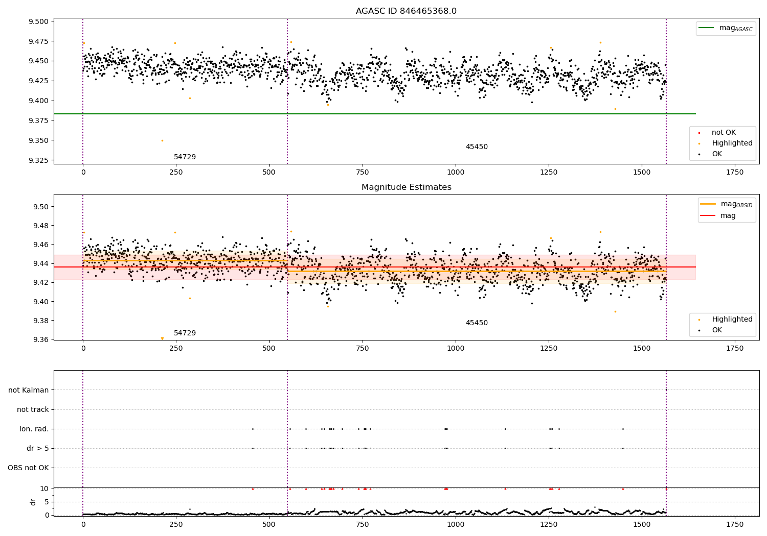
Task: Click the 9.46 tick in Magnitude Estimates plot
Action: [41, 245]
